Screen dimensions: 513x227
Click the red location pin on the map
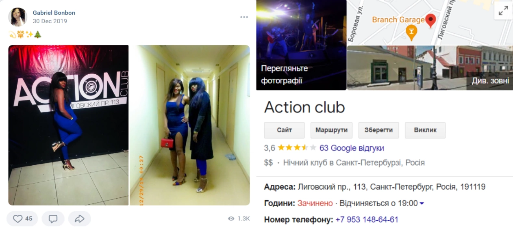430,20
